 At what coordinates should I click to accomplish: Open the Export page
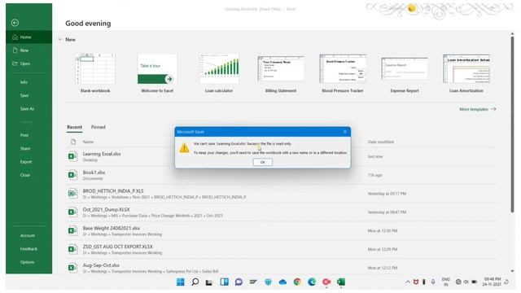[x=26, y=162]
